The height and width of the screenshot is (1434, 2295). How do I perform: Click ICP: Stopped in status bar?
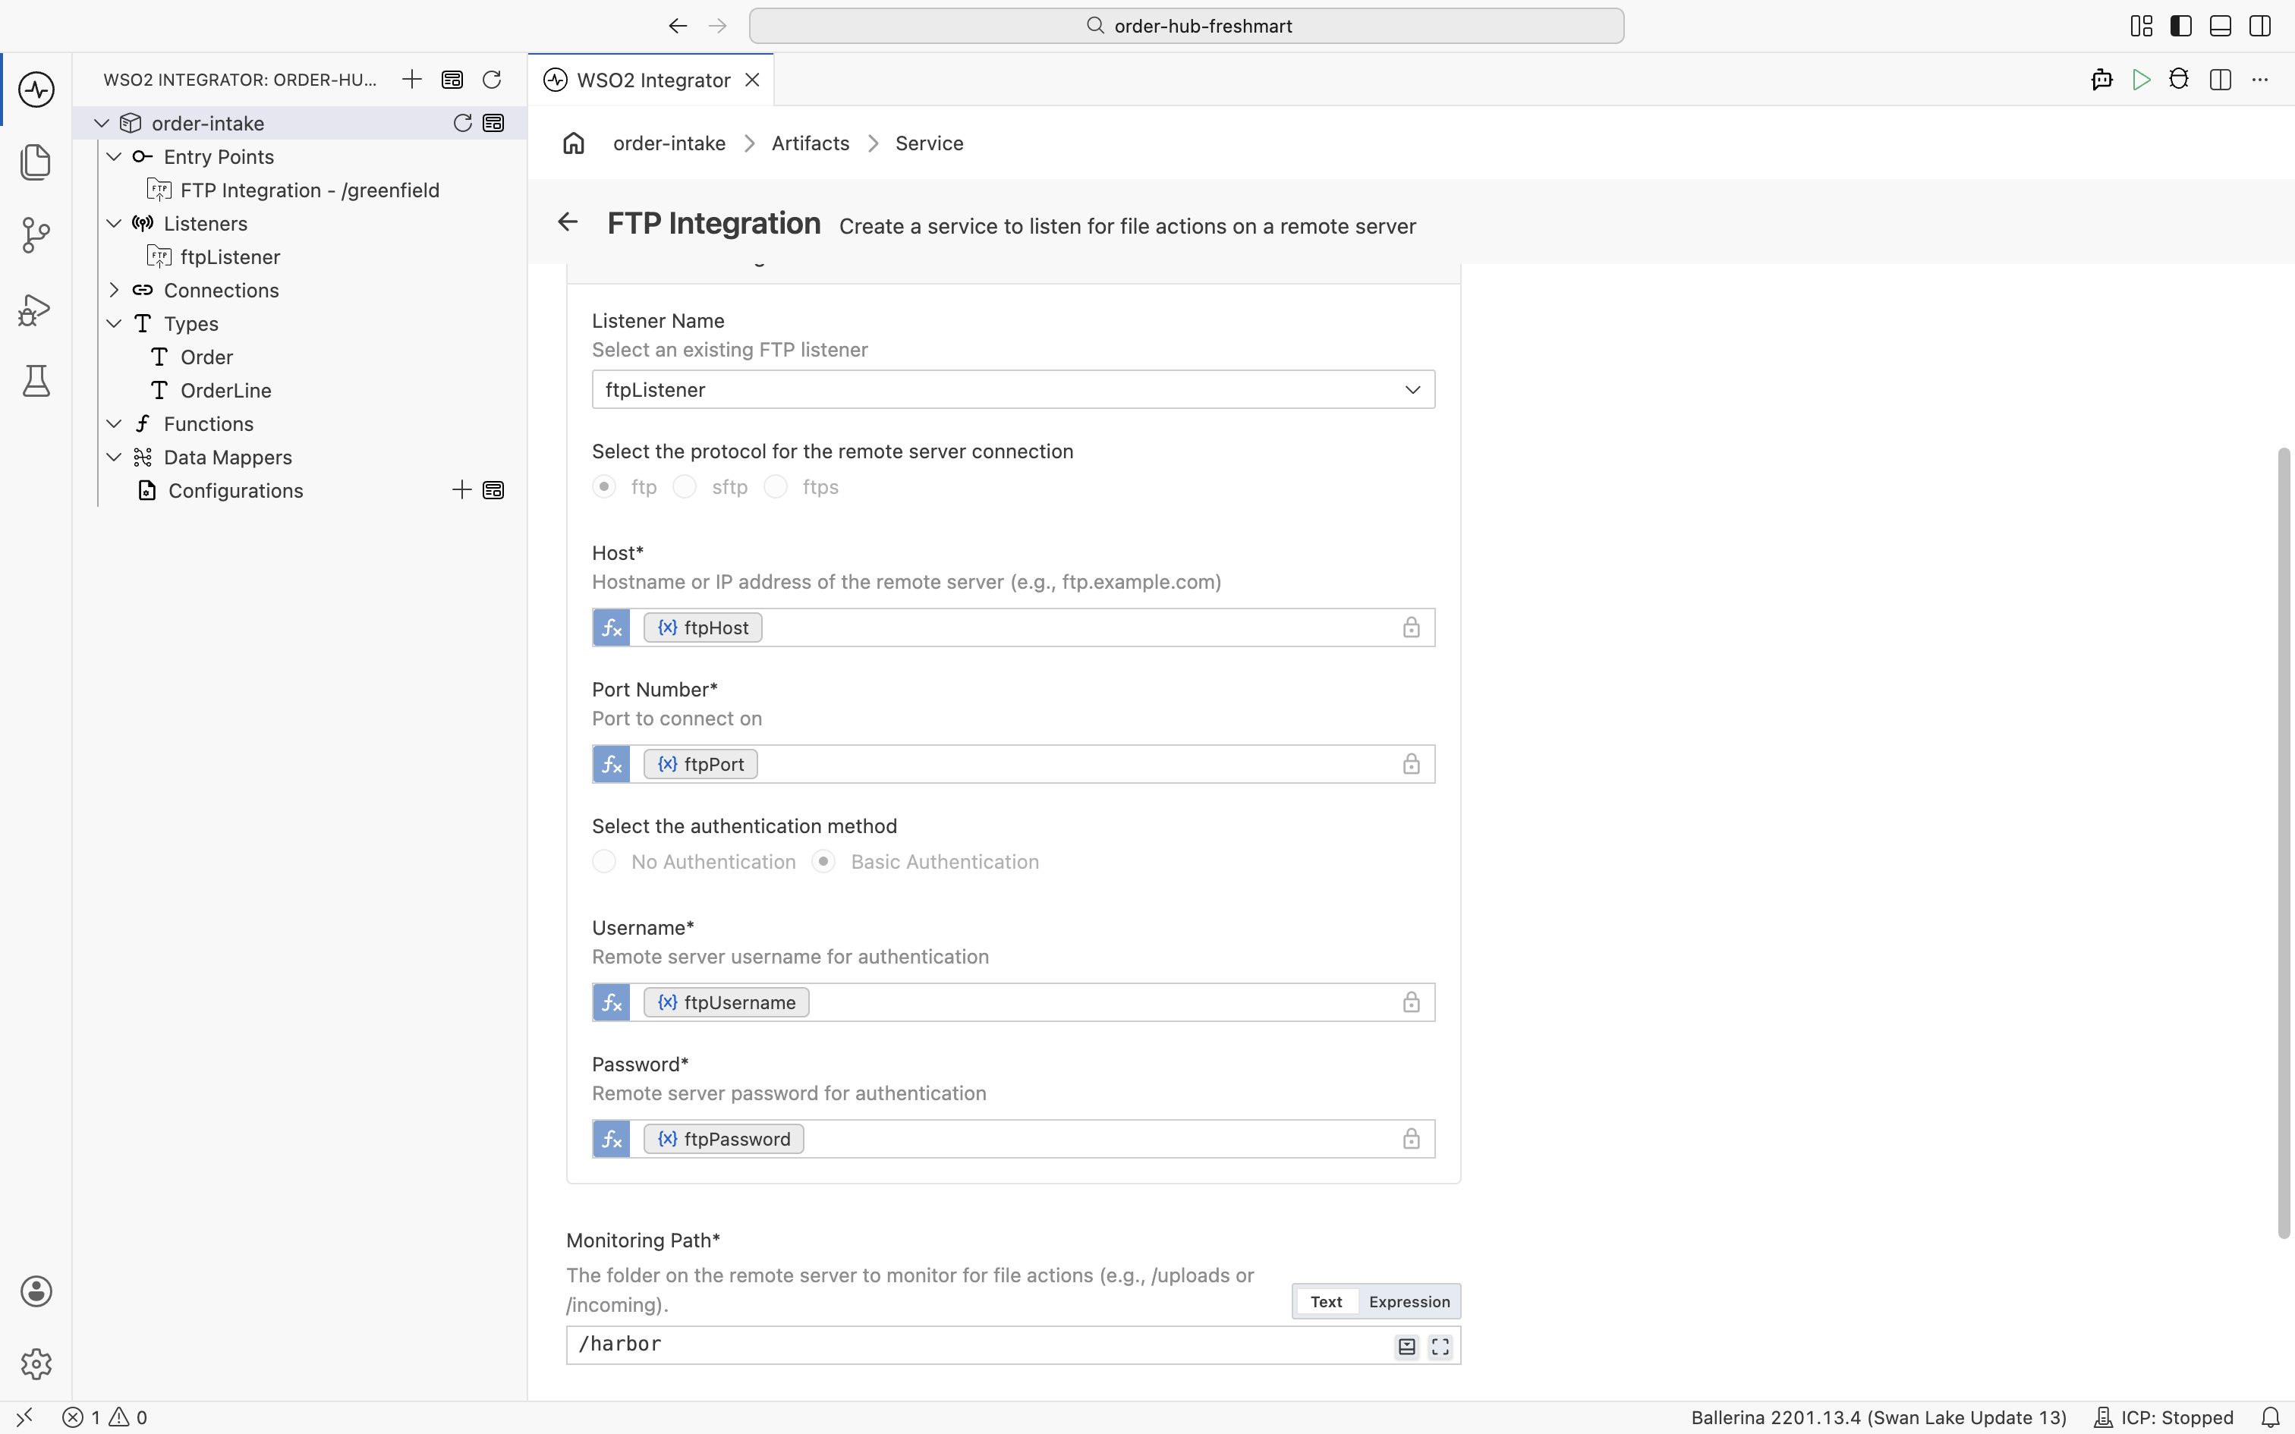tap(2163, 1417)
